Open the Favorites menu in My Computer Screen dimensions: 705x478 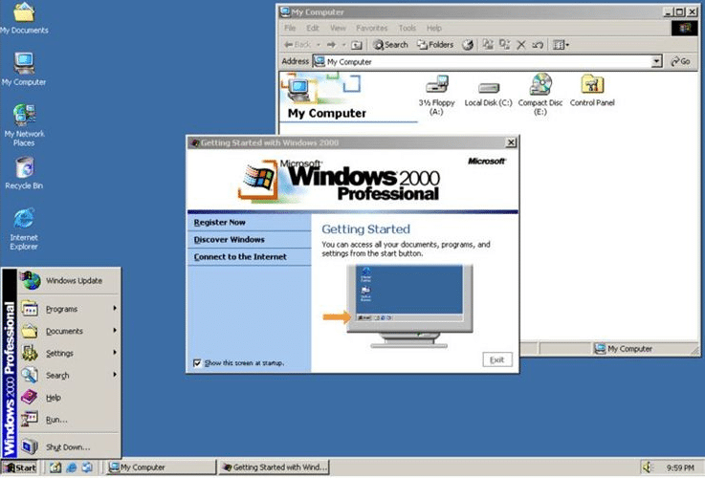coord(371,28)
